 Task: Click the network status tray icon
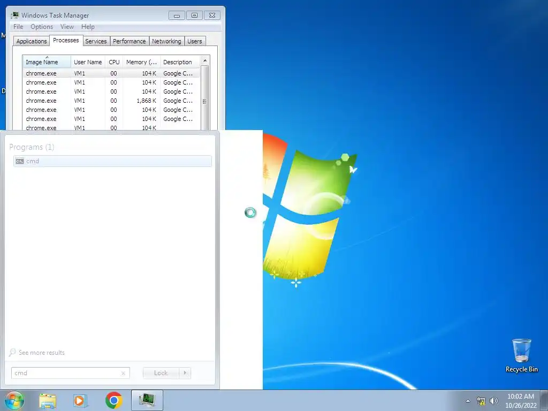481,401
